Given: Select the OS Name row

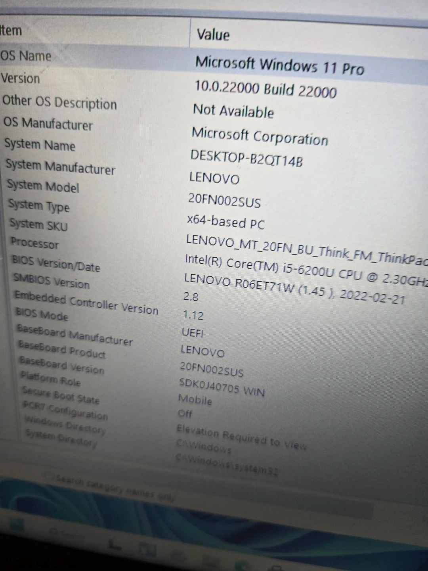Looking at the screenshot, I should coord(26,56).
